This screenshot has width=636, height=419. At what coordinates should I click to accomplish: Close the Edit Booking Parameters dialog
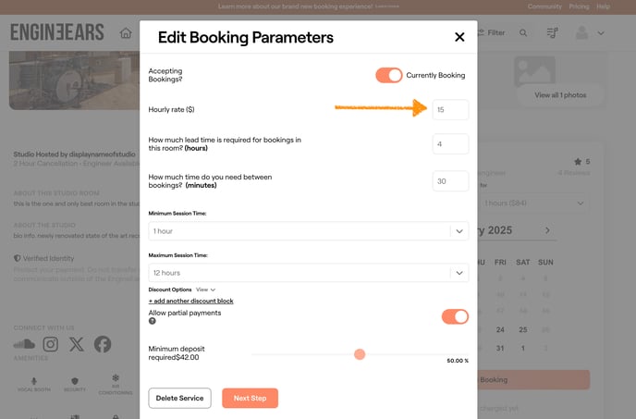tap(459, 38)
